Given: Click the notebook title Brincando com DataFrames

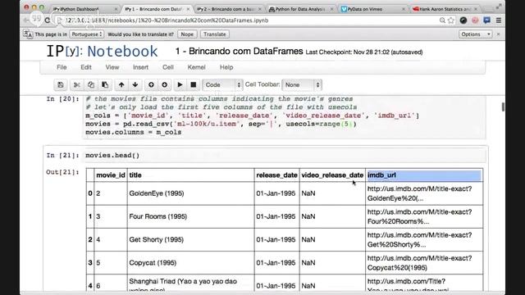Looking at the screenshot, I should 239,51.
